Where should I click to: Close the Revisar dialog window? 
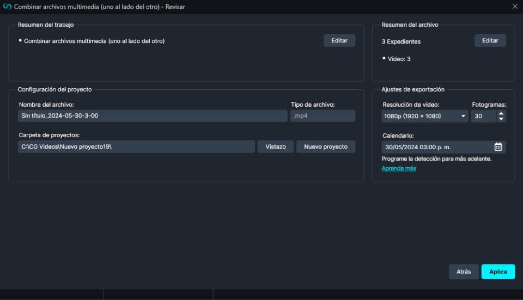pos(515,7)
